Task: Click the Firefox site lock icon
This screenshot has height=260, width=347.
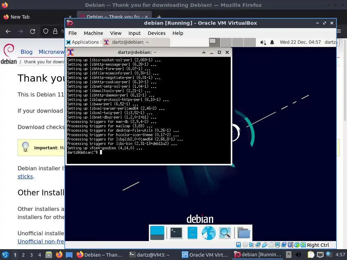Action: 55,31
